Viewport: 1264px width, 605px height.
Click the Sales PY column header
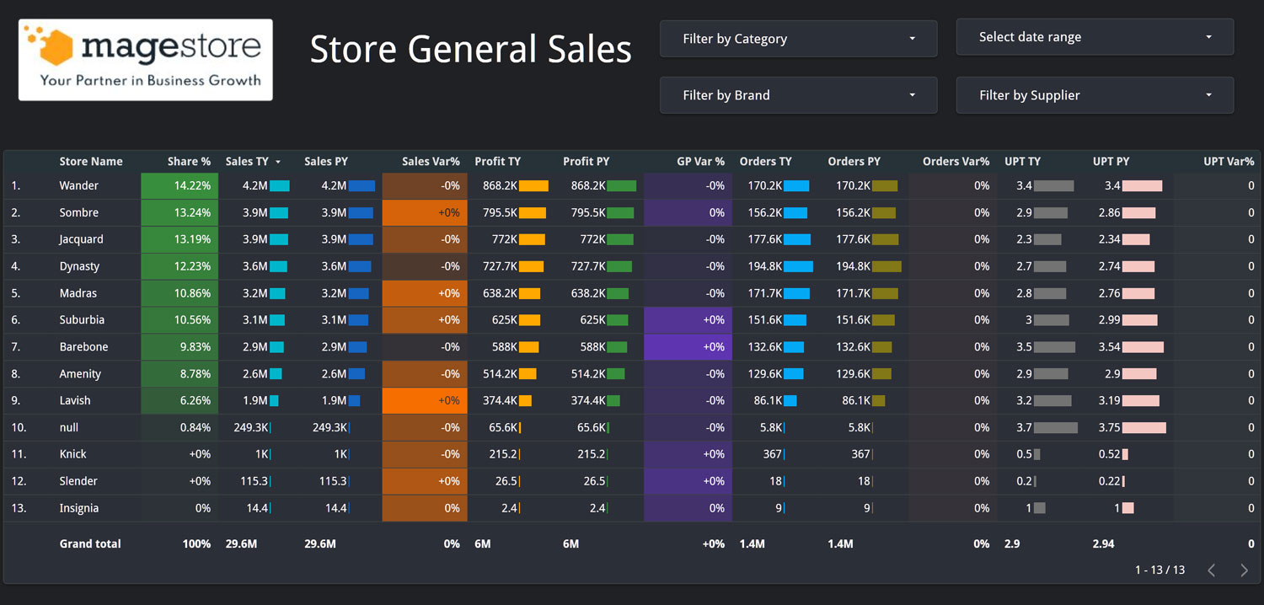(x=326, y=162)
